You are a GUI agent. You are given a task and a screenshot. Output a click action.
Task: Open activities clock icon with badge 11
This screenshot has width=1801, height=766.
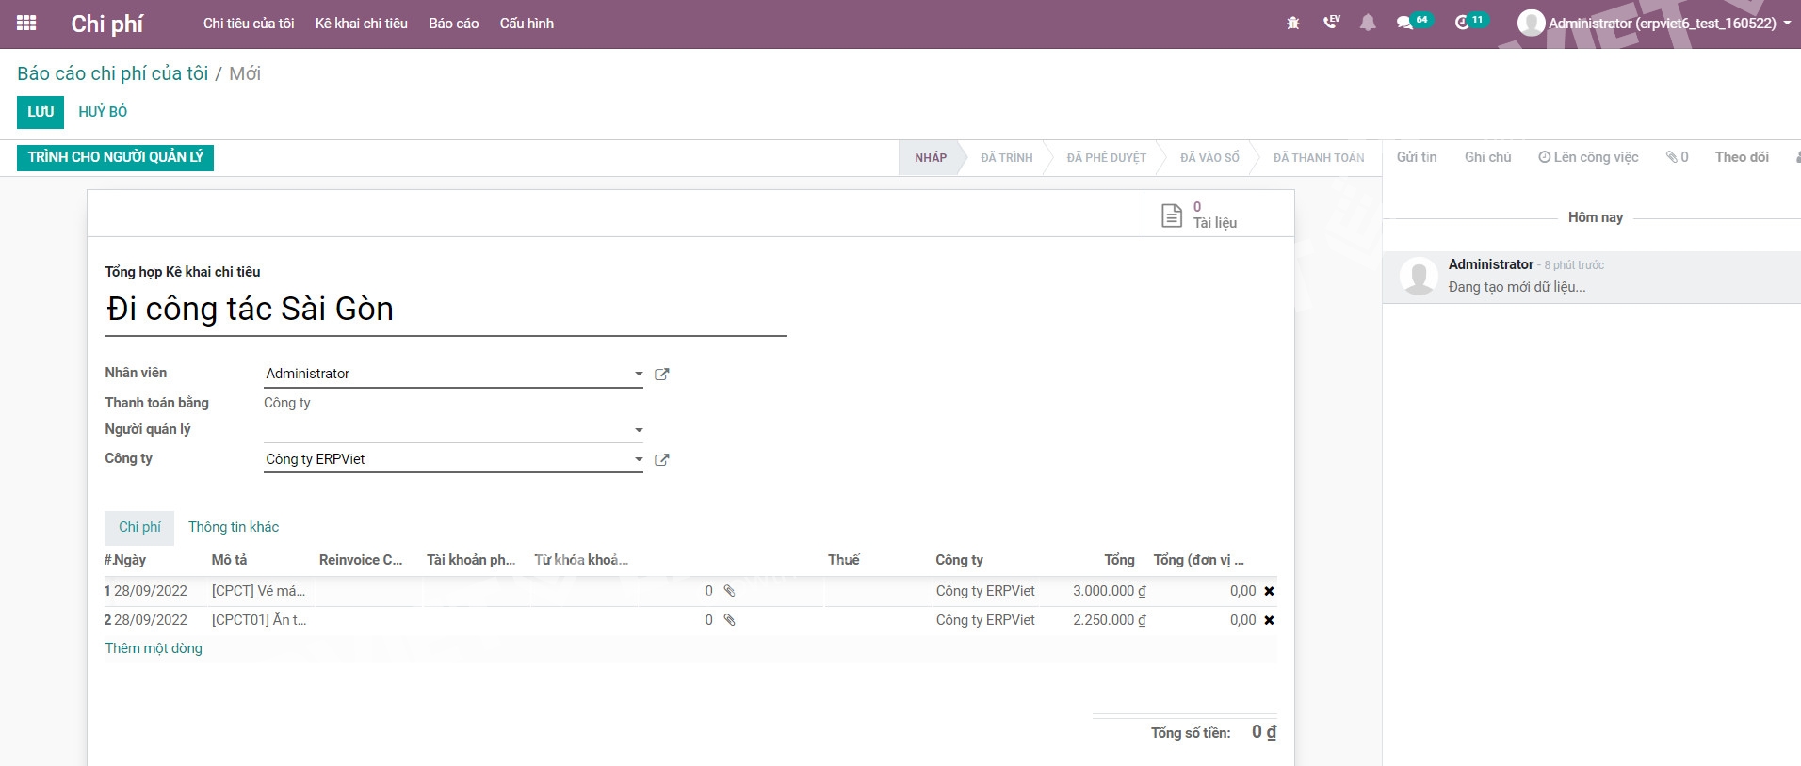point(1470,22)
